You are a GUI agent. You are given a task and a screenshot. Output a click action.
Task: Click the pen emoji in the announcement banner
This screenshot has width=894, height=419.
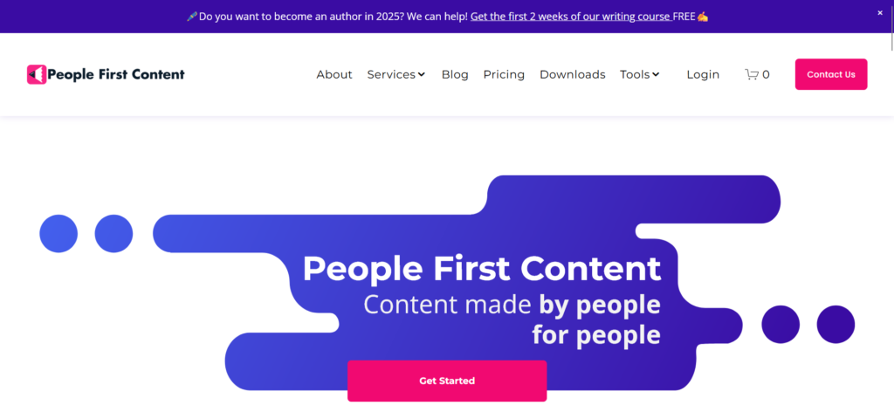[192, 17]
